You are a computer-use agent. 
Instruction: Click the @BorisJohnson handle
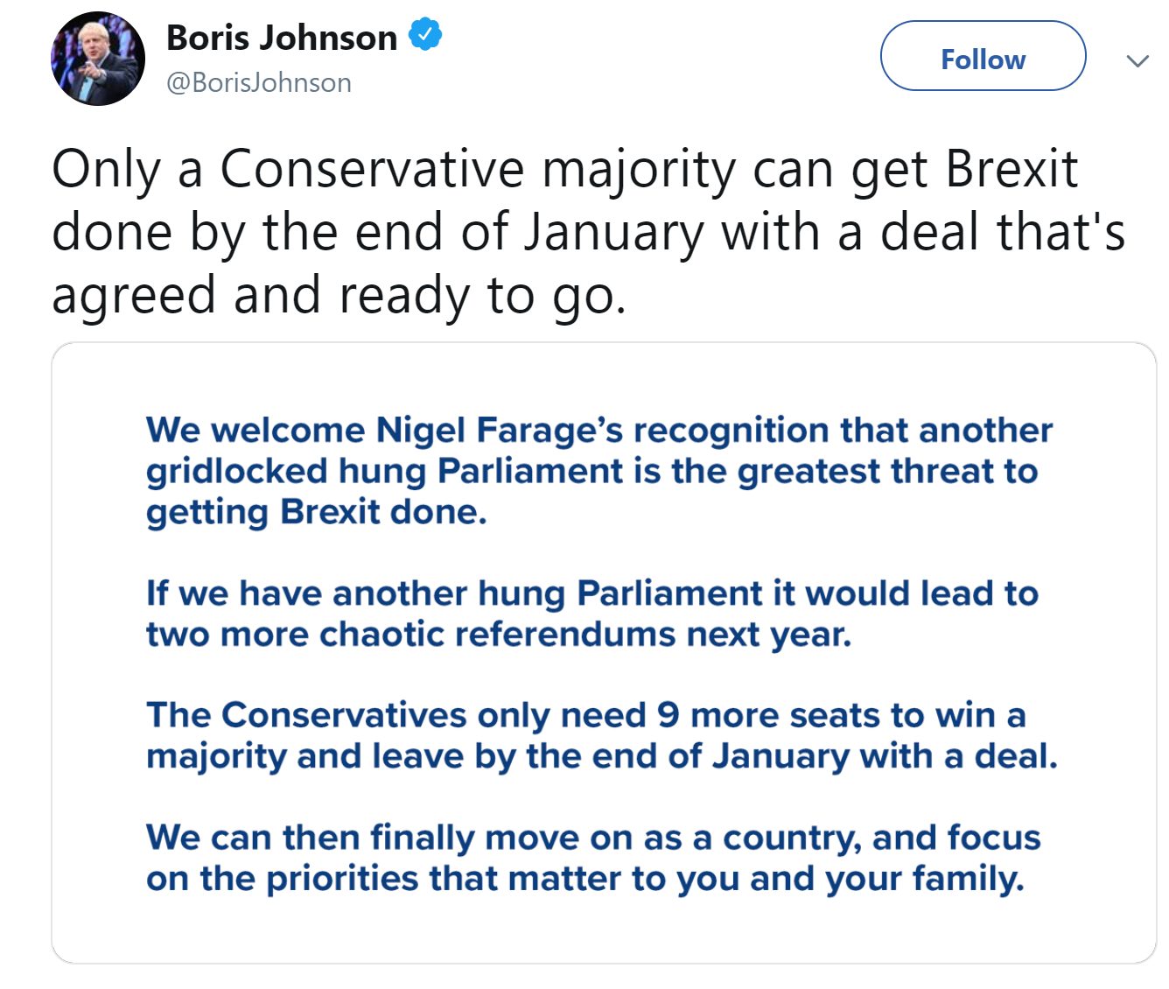[x=259, y=82]
